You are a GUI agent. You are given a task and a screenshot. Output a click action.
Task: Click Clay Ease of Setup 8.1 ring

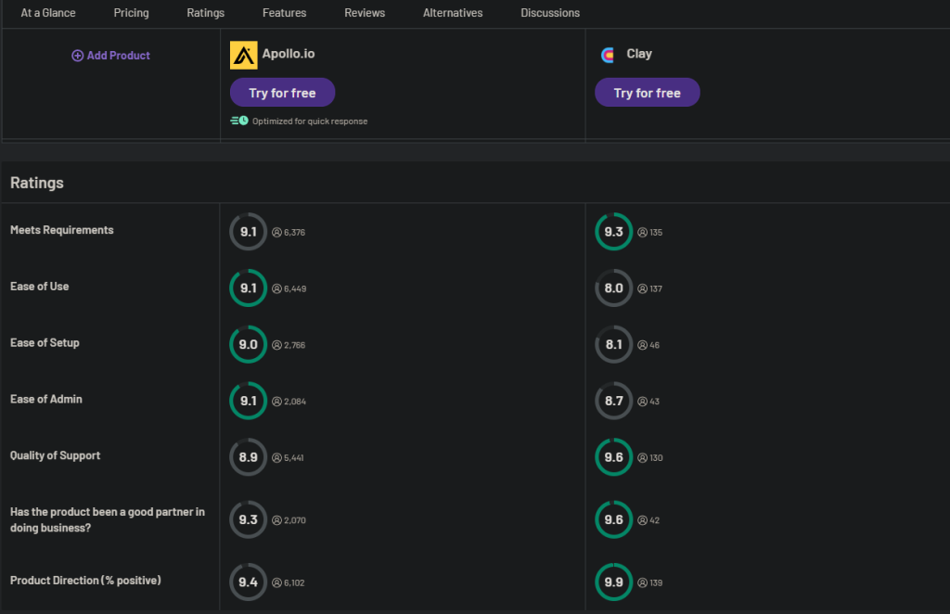[x=614, y=344]
